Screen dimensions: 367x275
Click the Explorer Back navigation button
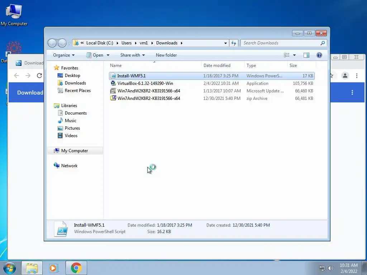[52, 43]
